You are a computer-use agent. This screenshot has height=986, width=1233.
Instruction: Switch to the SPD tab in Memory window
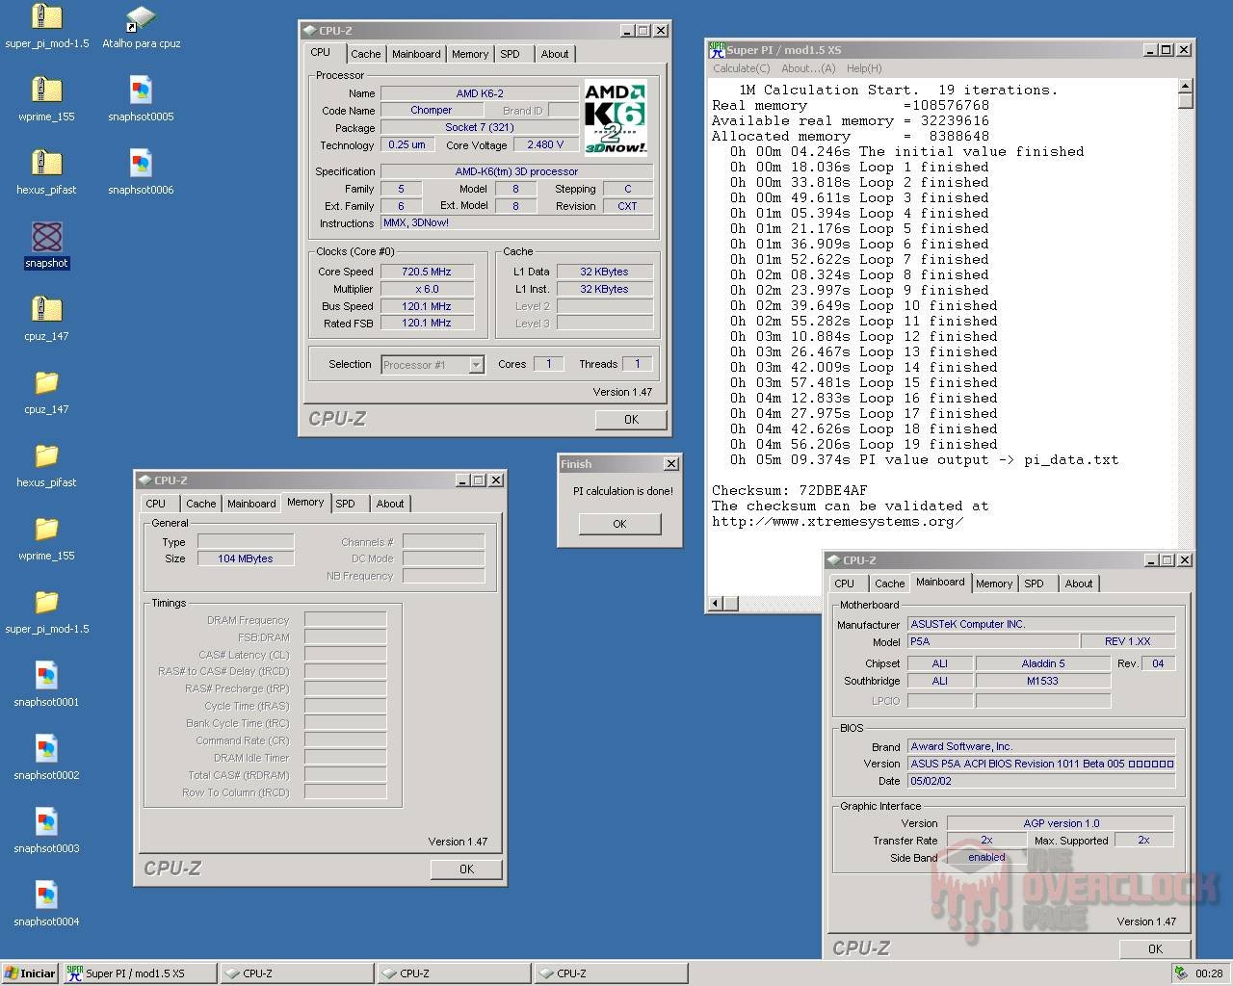[x=348, y=503]
